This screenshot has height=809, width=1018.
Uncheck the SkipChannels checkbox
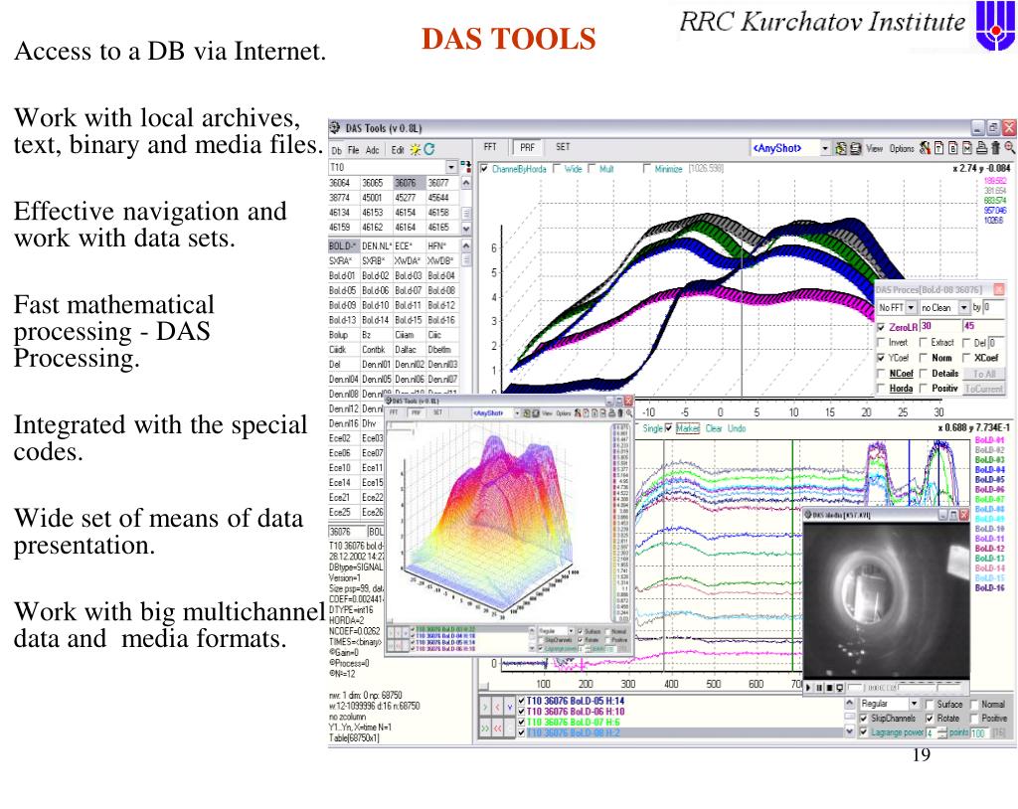tap(864, 719)
